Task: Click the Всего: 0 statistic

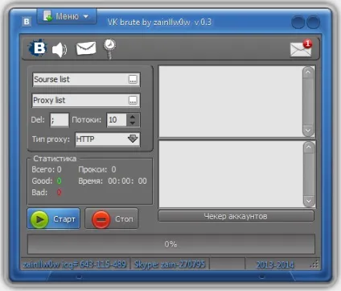Action: (47, 169)
